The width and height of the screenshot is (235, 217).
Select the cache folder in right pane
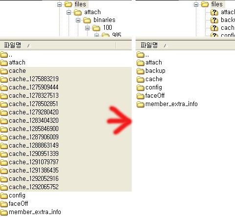coord(149,79)
